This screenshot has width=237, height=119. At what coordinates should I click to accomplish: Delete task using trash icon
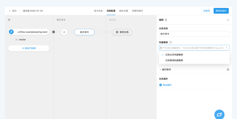click(x=166, y=20)
